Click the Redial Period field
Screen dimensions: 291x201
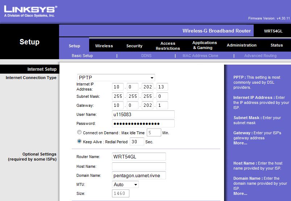137,141
